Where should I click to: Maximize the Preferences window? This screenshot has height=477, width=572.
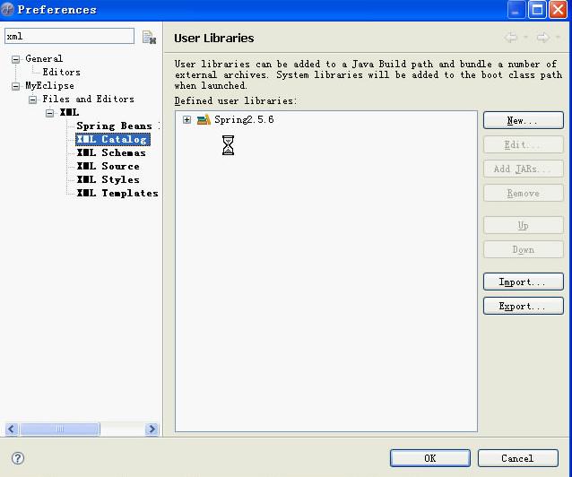click(x=537, y=10)
